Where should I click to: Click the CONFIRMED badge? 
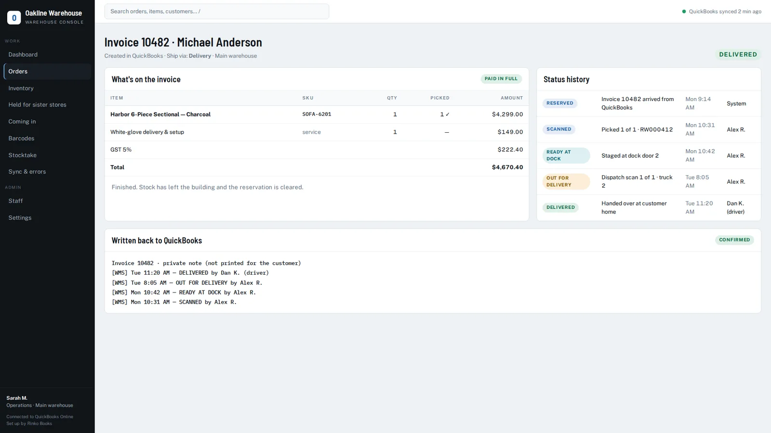(x=734, y=240)
